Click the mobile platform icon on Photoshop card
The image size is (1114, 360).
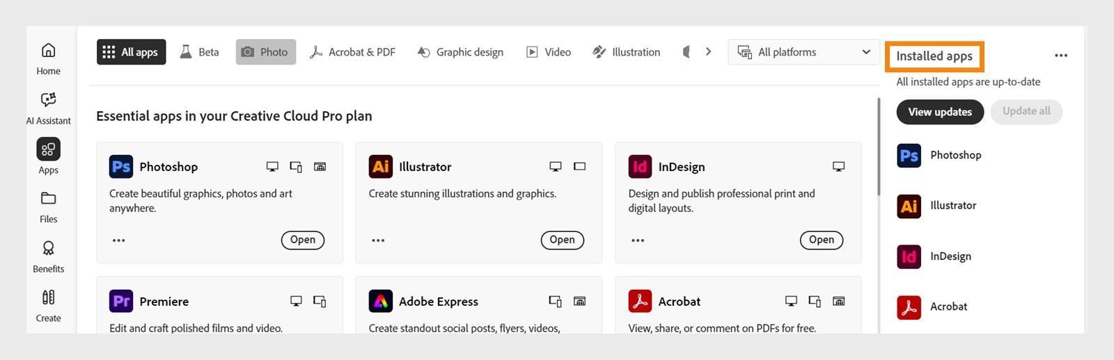pos(296,167)
